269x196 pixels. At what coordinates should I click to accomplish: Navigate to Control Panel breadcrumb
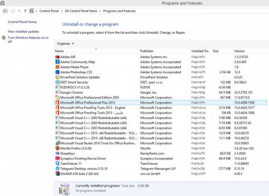point(49,11)
